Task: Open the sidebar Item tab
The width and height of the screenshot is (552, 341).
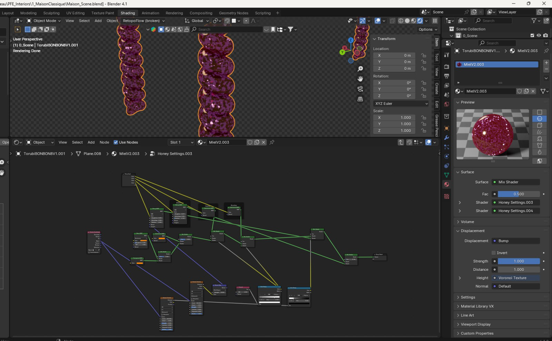Action: (x=436, y=42)
